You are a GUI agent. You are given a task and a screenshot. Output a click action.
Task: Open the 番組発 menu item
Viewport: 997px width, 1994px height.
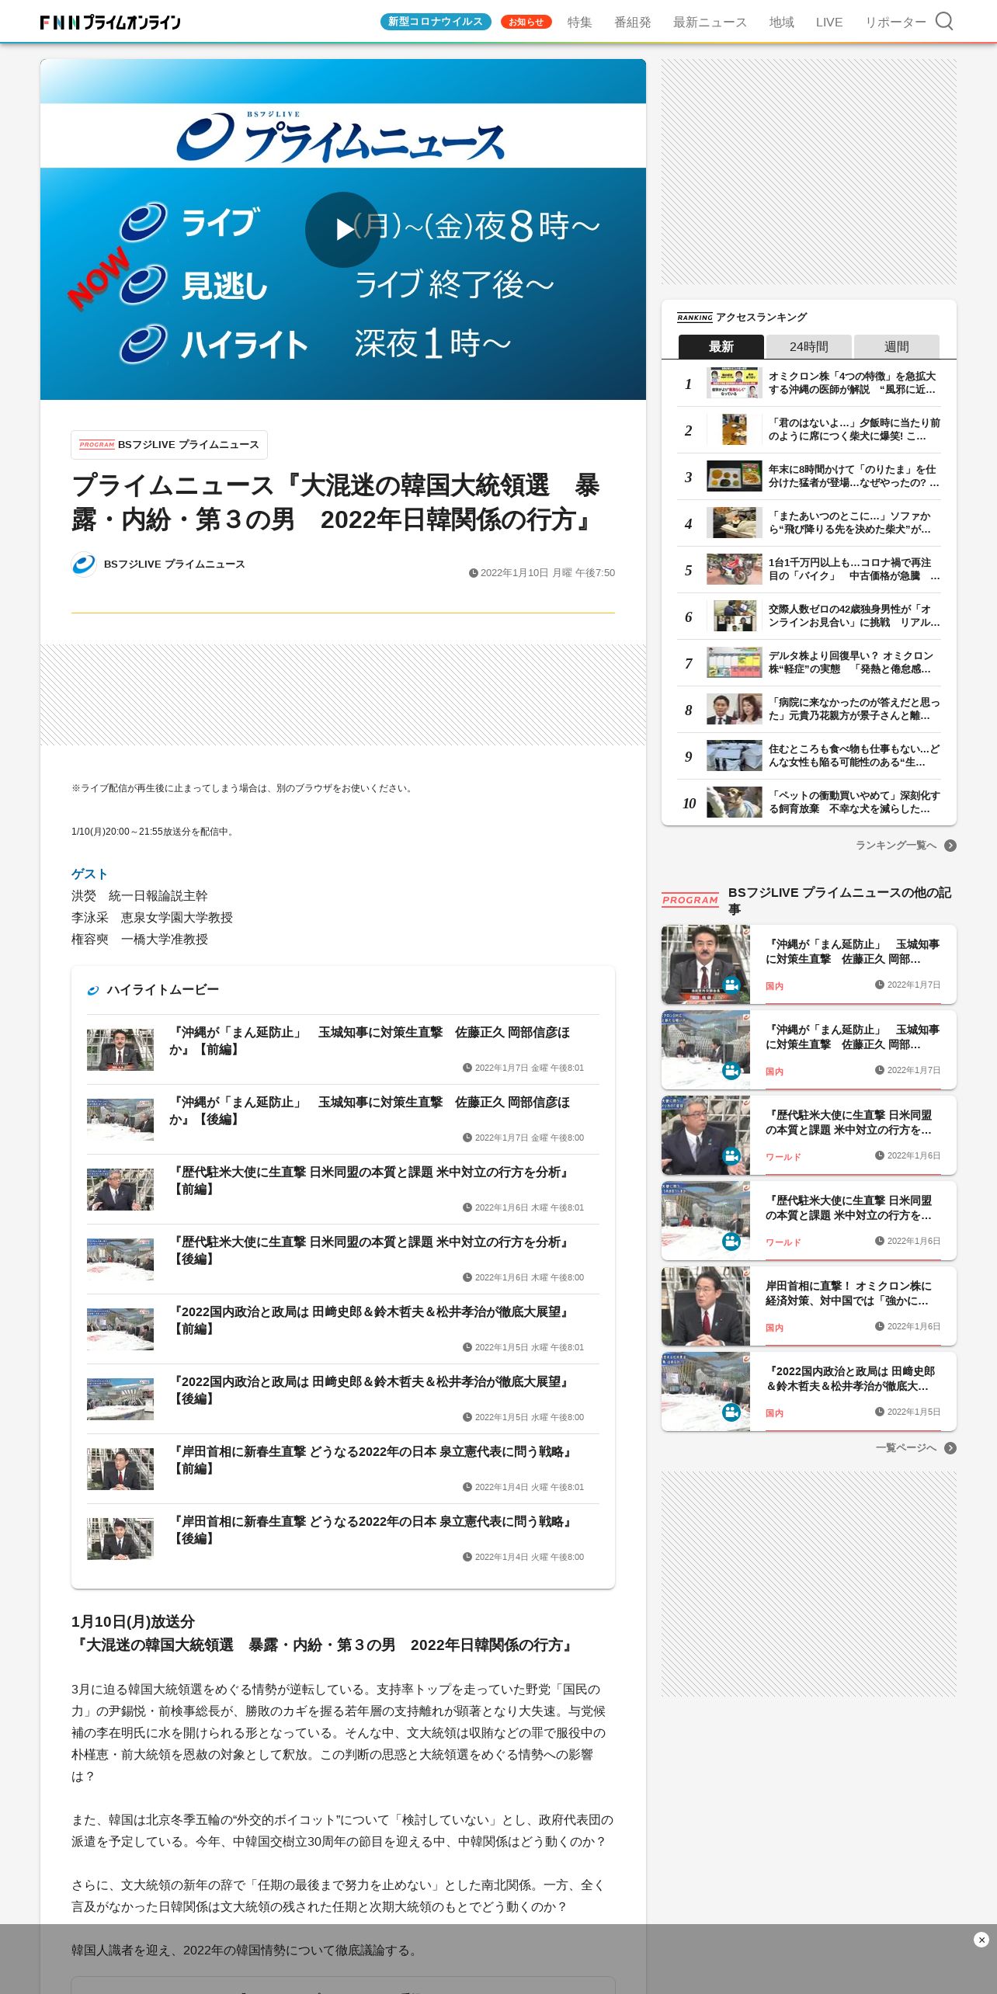tap(633, 23)
